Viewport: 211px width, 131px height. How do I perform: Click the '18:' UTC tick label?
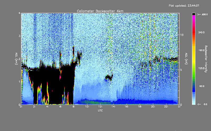coord(140,107)
